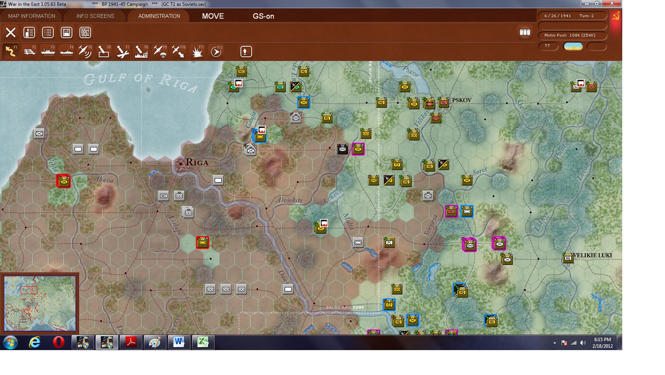This screenshot has height=375, width=665.
Task: Open the preferences icon beside the X
Action: click(x=29, y=32)
